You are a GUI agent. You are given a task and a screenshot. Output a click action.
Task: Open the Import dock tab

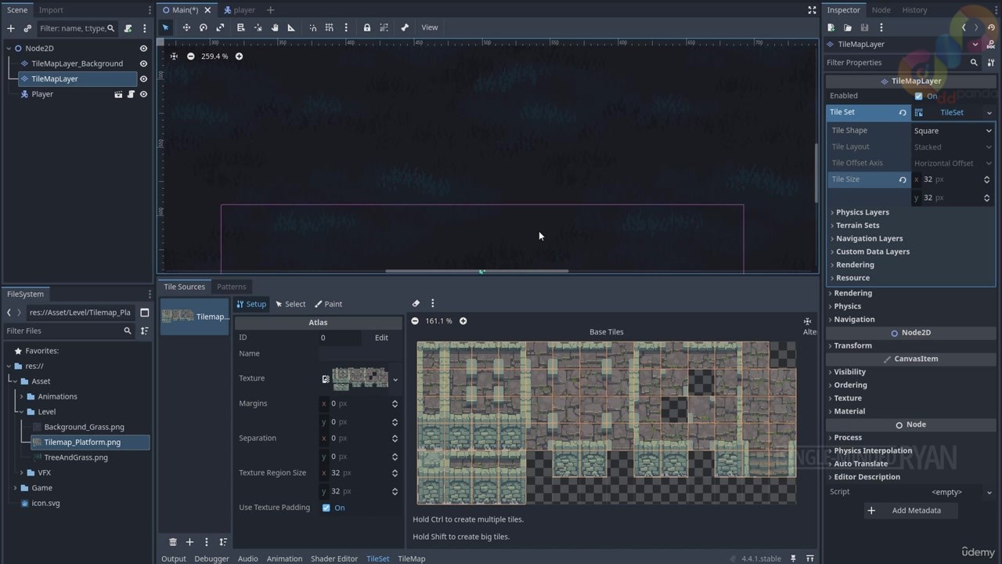coord(51,10)
